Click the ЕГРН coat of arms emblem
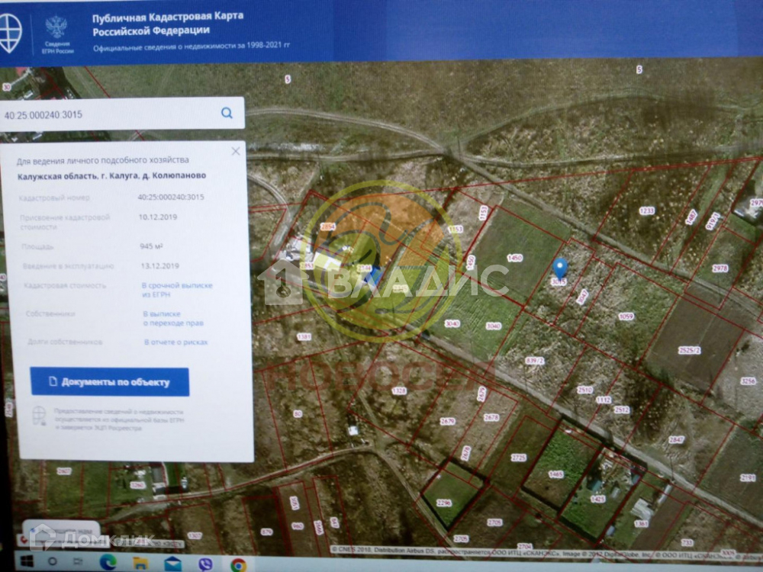 coord(56,27)
